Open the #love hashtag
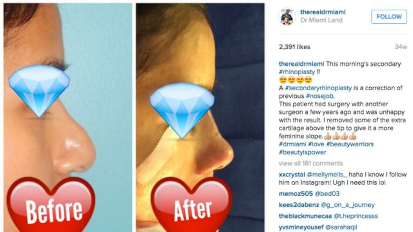Screen dimensions: 413x232 click(x=316, y=144)
